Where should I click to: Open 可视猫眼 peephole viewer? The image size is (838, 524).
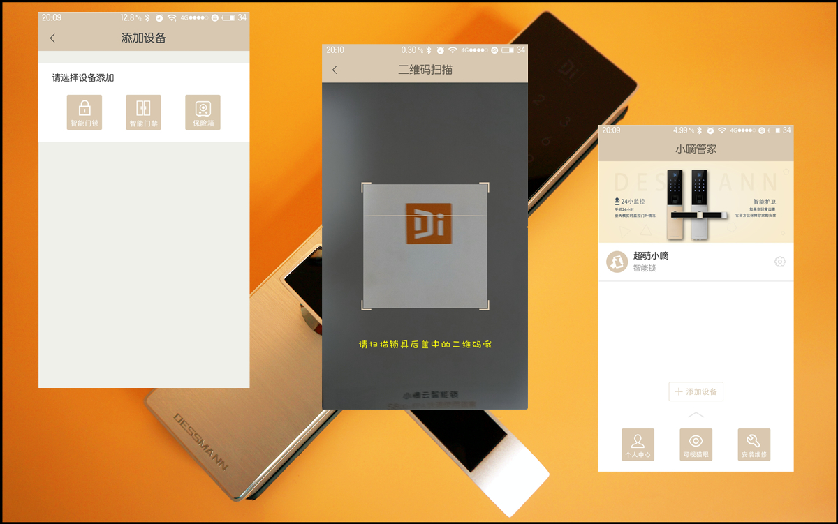coord(696,444)
